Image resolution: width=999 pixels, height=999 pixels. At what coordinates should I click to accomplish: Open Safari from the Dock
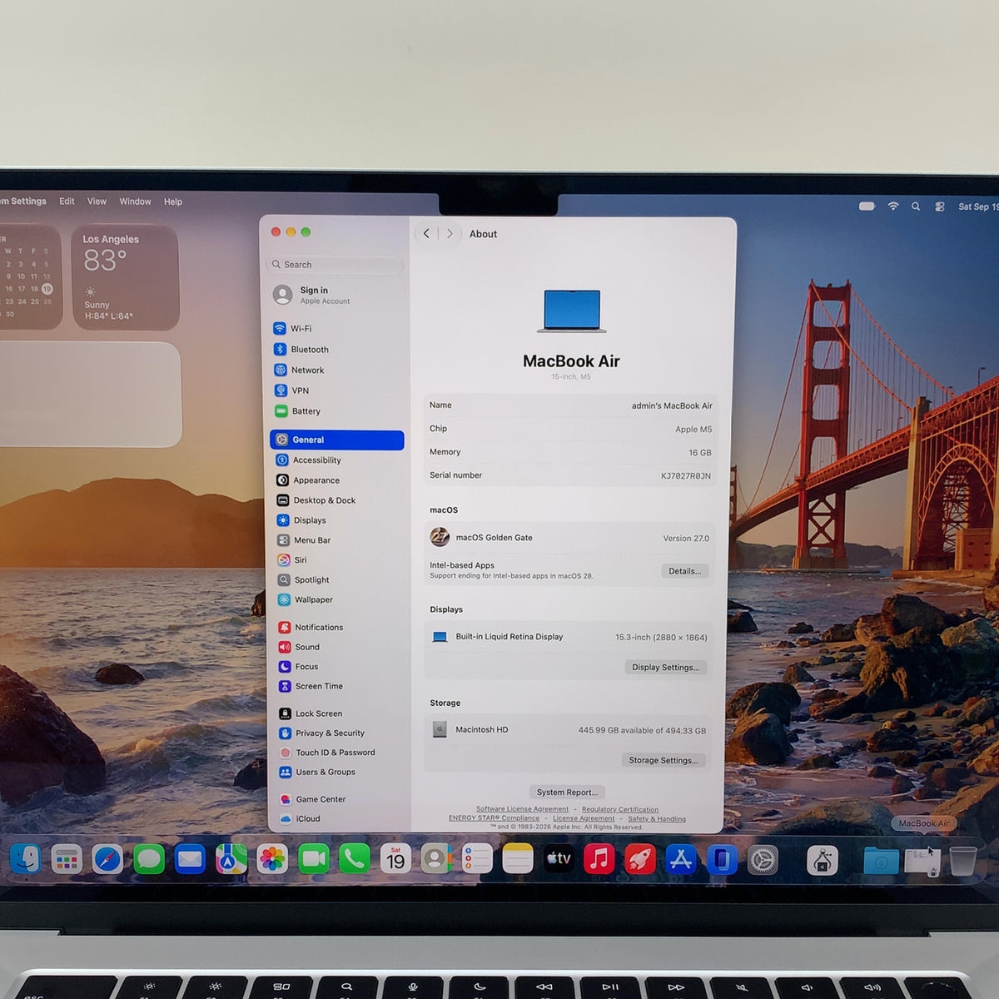point(107,859)
